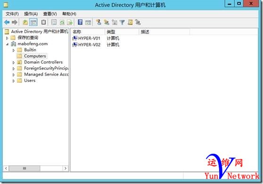This screenshot has height=184, width=263.
Task: Open the 操作(A) menu
Action: point(31,14)
